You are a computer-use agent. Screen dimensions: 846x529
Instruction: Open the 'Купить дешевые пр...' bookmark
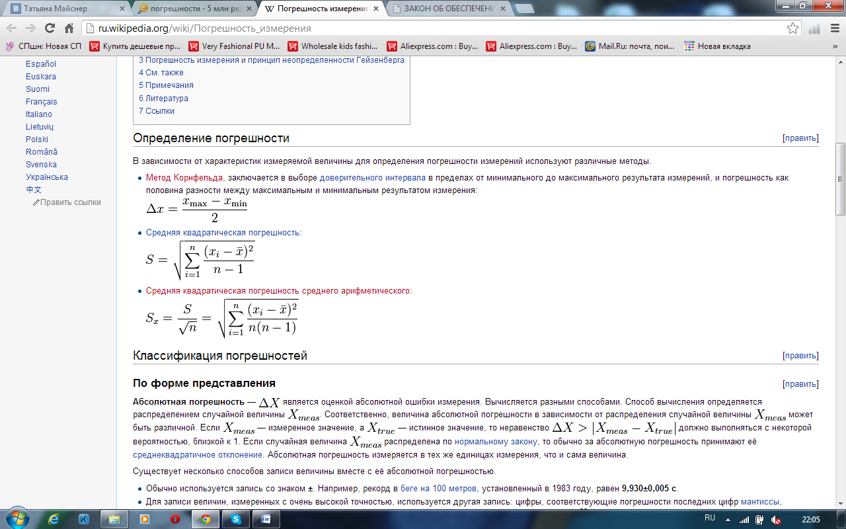coord(135,46)
